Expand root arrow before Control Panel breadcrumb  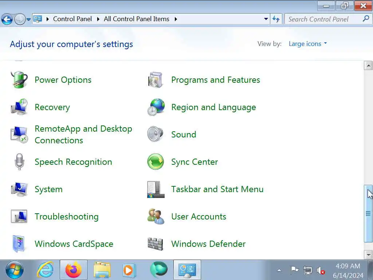(48, 19)
